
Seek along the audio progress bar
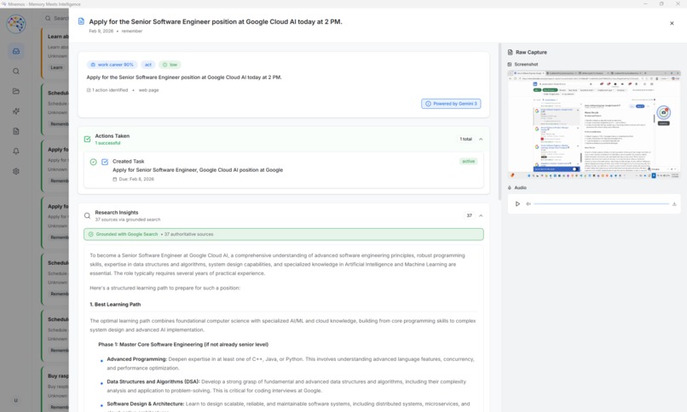click(601, 203)
